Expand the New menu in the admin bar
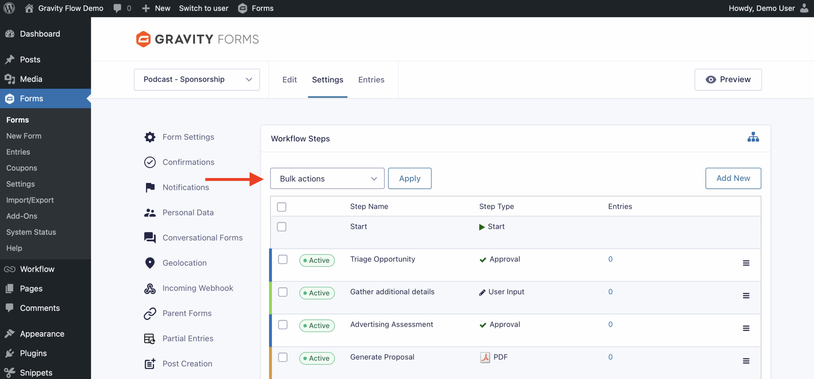 [x=156, y=8]
